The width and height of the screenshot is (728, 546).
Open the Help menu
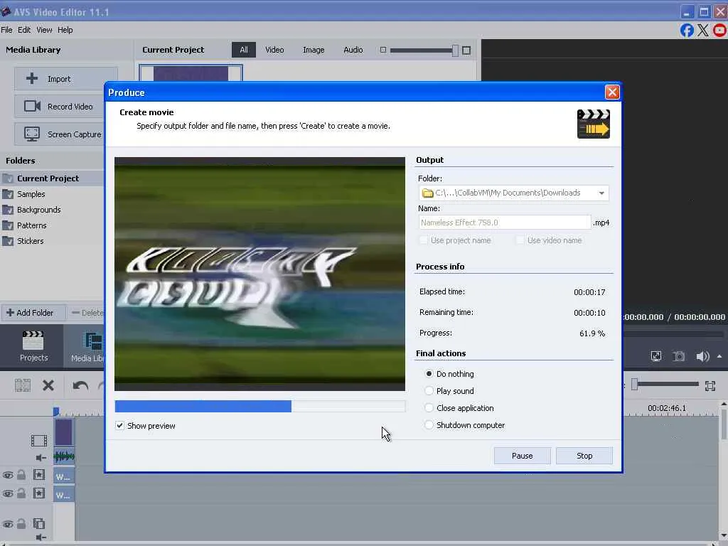click(65, 30)
